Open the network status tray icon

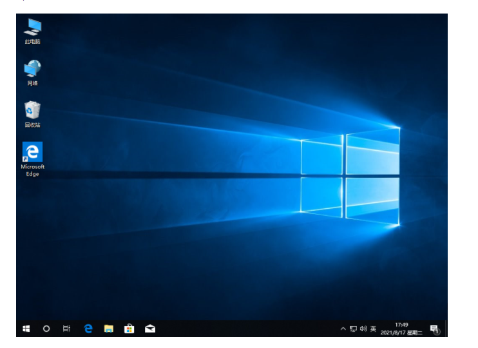click(x=353, y=329)
